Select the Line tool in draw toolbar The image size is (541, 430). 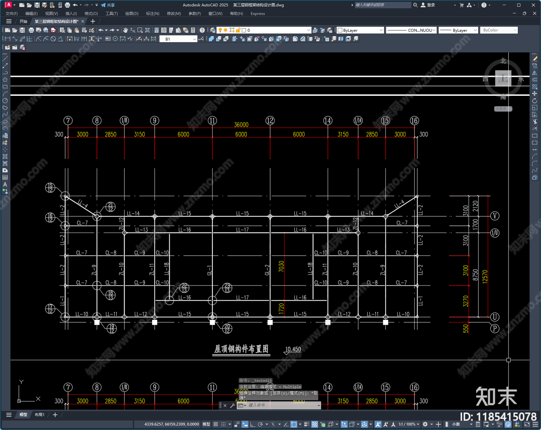[5, 59]
